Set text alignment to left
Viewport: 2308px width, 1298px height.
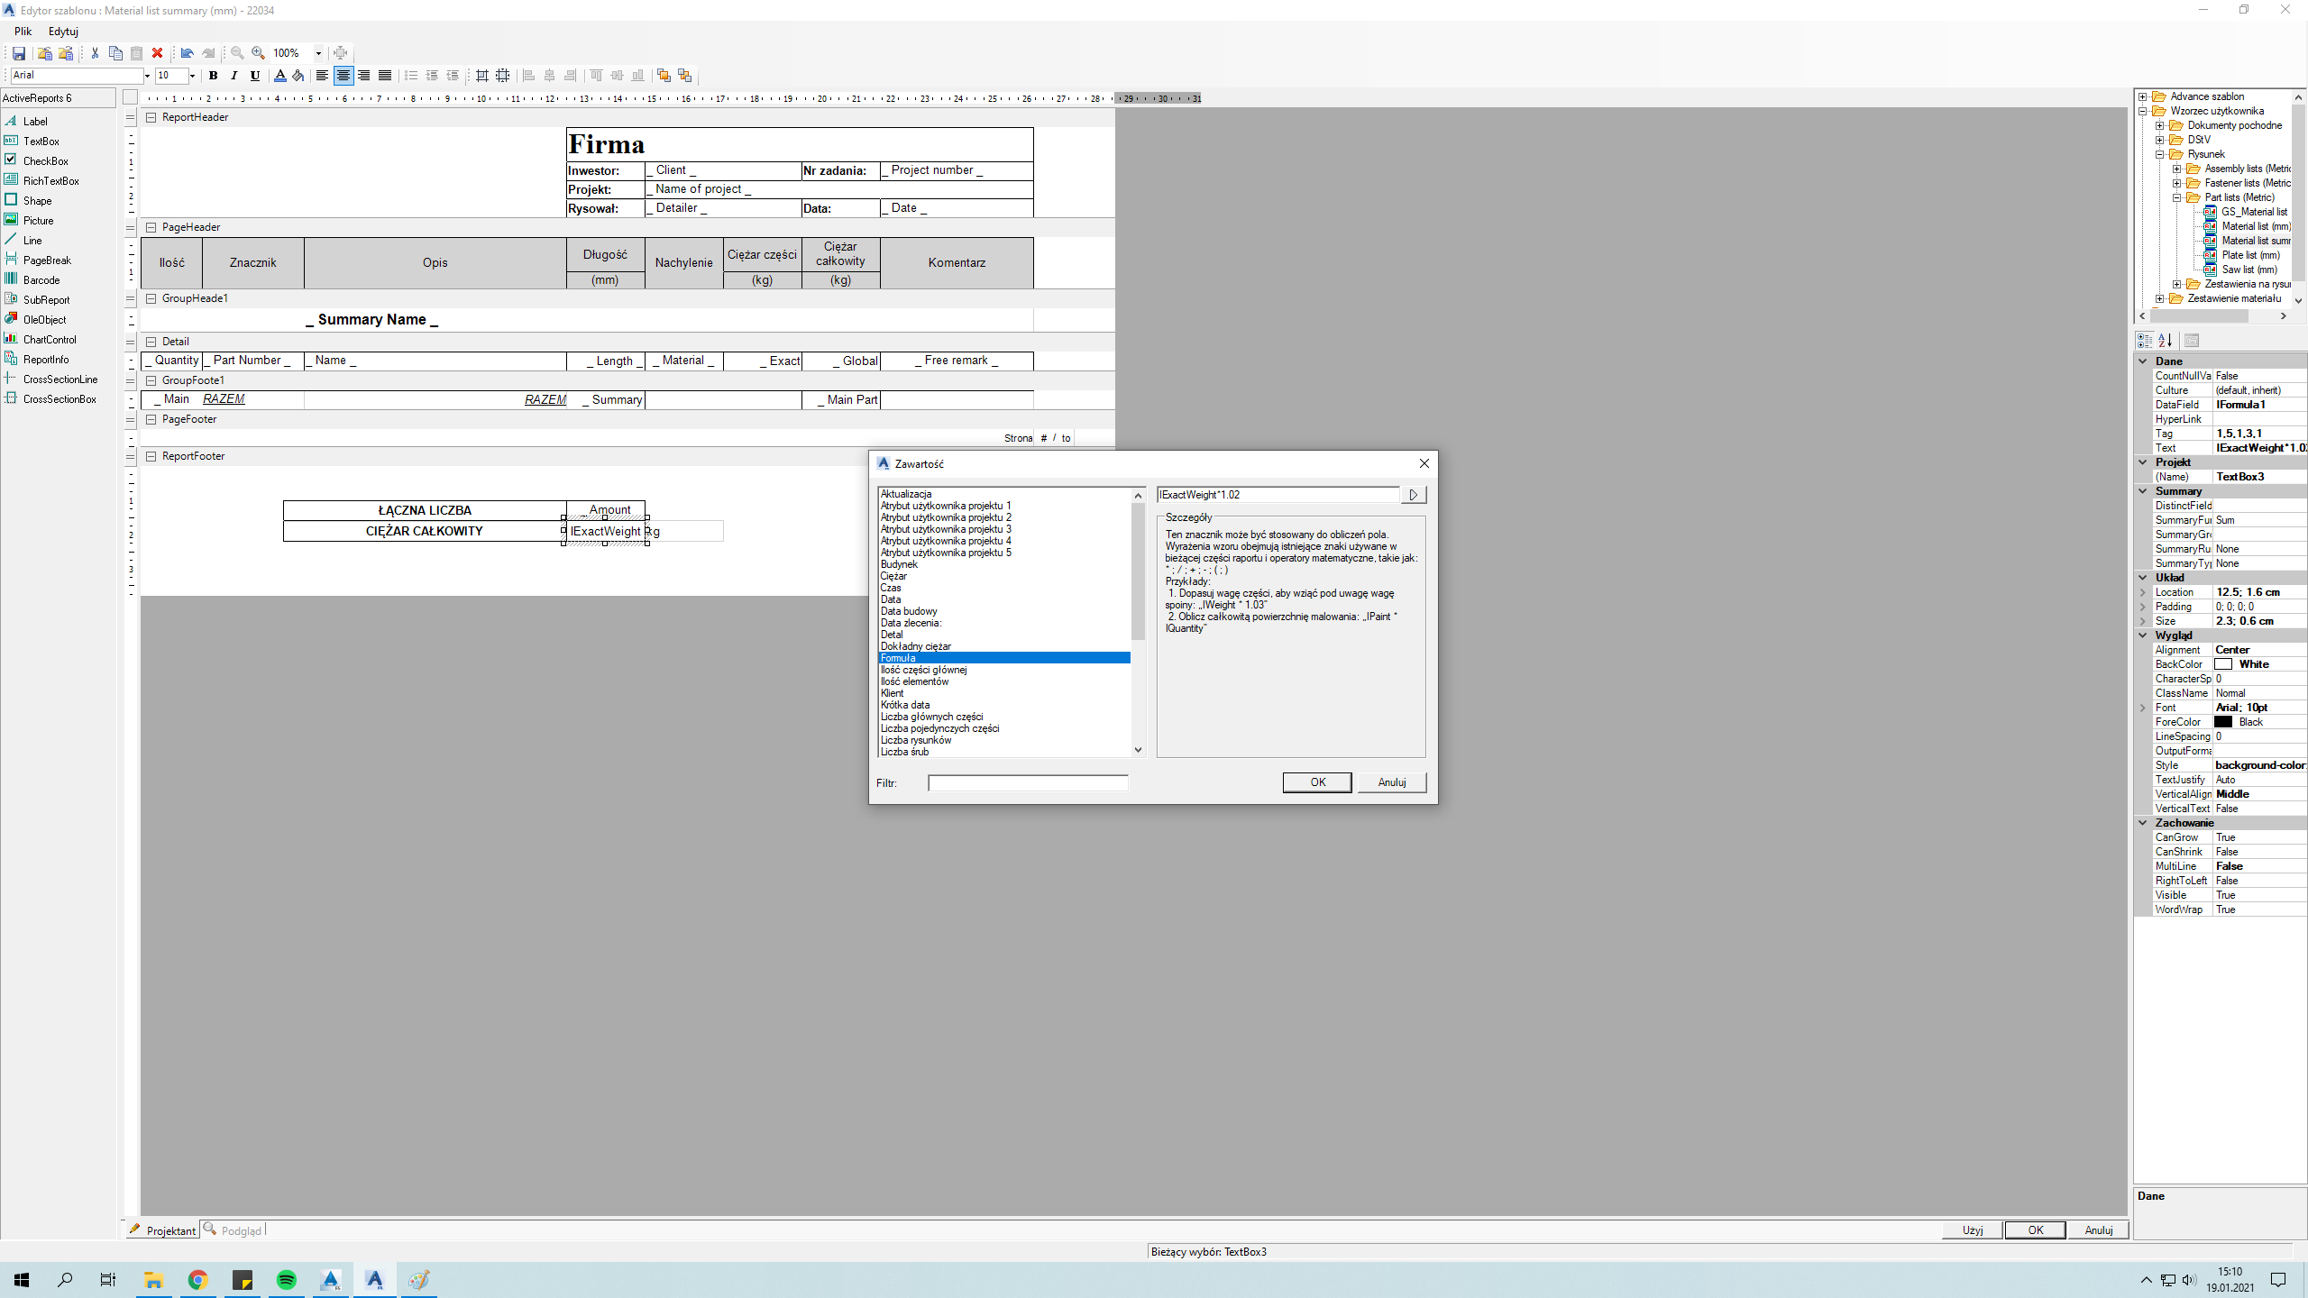point(322,76)
